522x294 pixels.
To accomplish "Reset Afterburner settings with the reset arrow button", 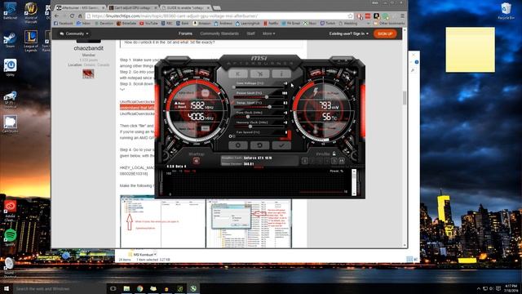I will 259,145.
